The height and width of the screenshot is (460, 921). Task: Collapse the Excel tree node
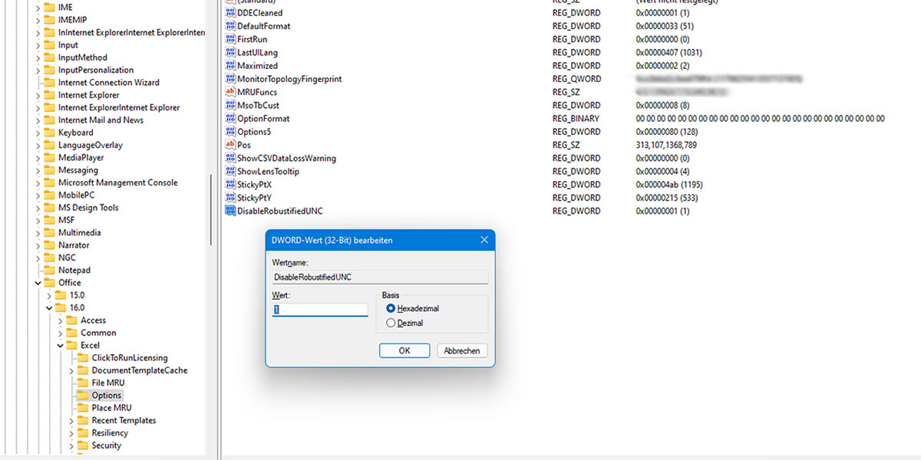[61, 346]
